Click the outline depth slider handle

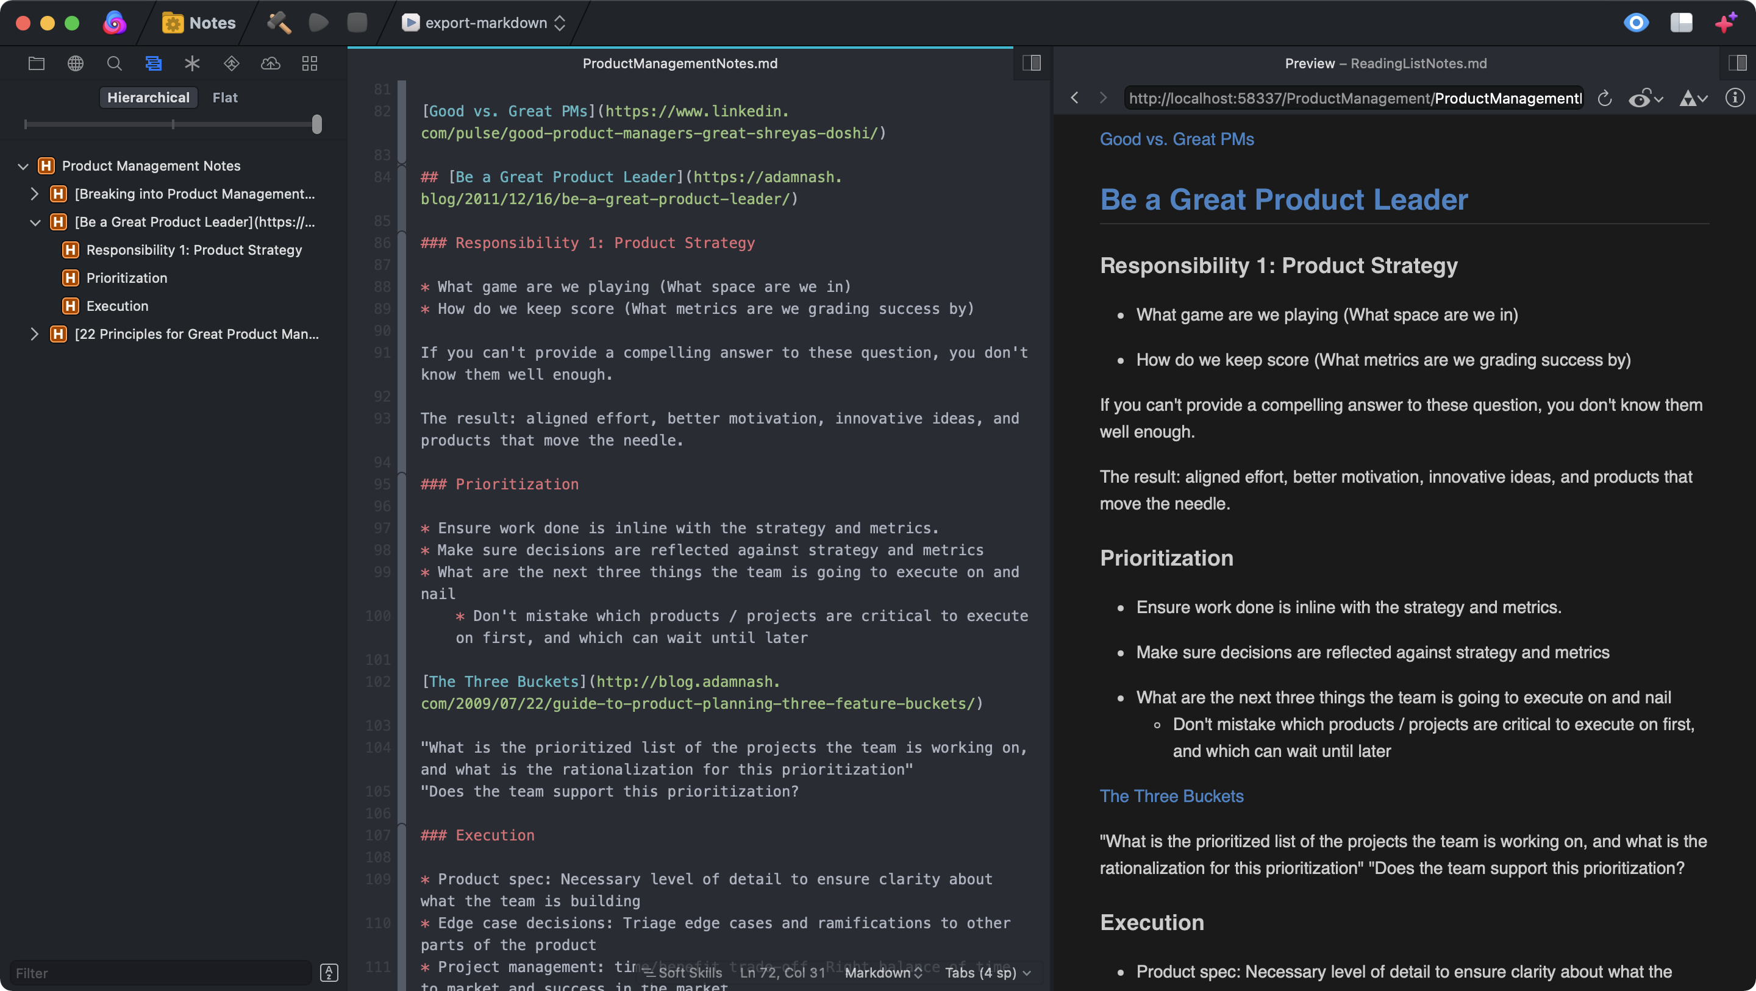(317, 124)
